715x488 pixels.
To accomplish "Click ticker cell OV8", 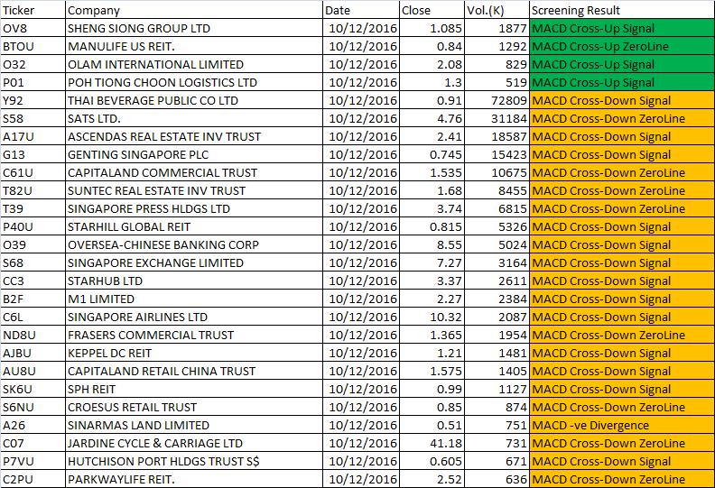I will 32,28.
